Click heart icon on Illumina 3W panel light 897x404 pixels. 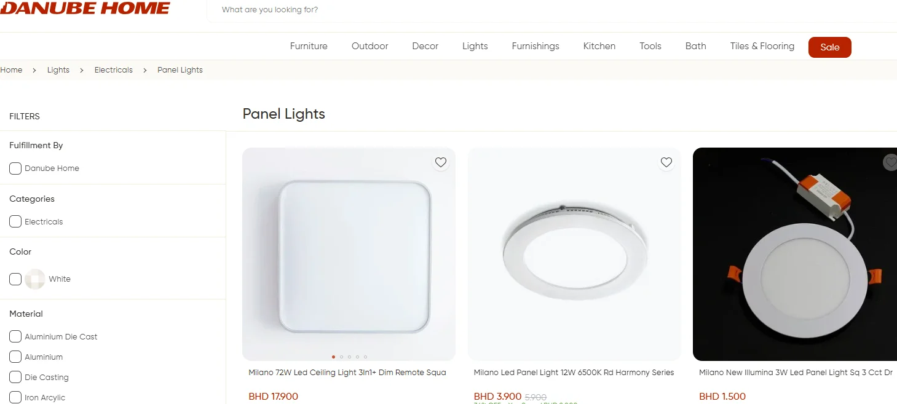pyautogui.click(x=891, y=162)
